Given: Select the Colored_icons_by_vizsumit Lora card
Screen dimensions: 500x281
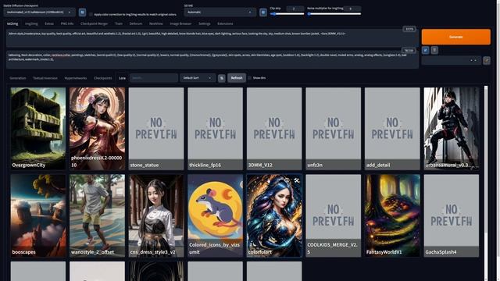Looking at the screenshot, I should click(216, 215).
